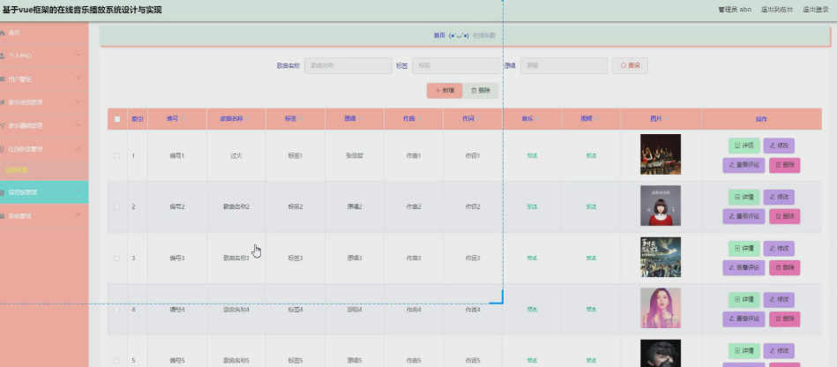Expand the 音乐资讯管理 menu chevron

78,101
